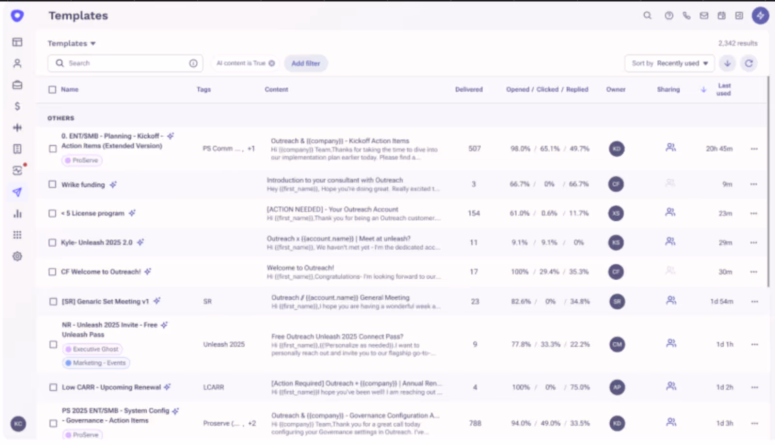The width and height of the screenshot is (775, 445).
Task: Sort by the Last used column header
Action: pos(724,89)
